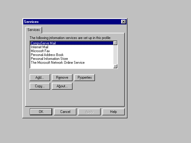This screenshot has width=191, height=143.
Task: Select Personal Information Store service
Action: (49, 59)
